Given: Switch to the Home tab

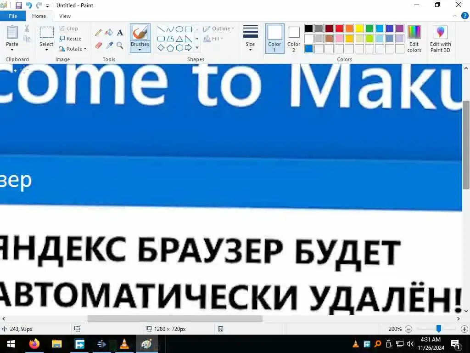Looking at the screenshot, I should [x=39, y=16].
